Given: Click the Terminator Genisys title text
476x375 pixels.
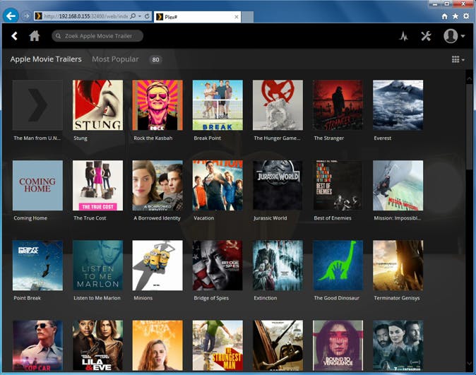Looking at the screenshot, I should [x=397, y=298].
